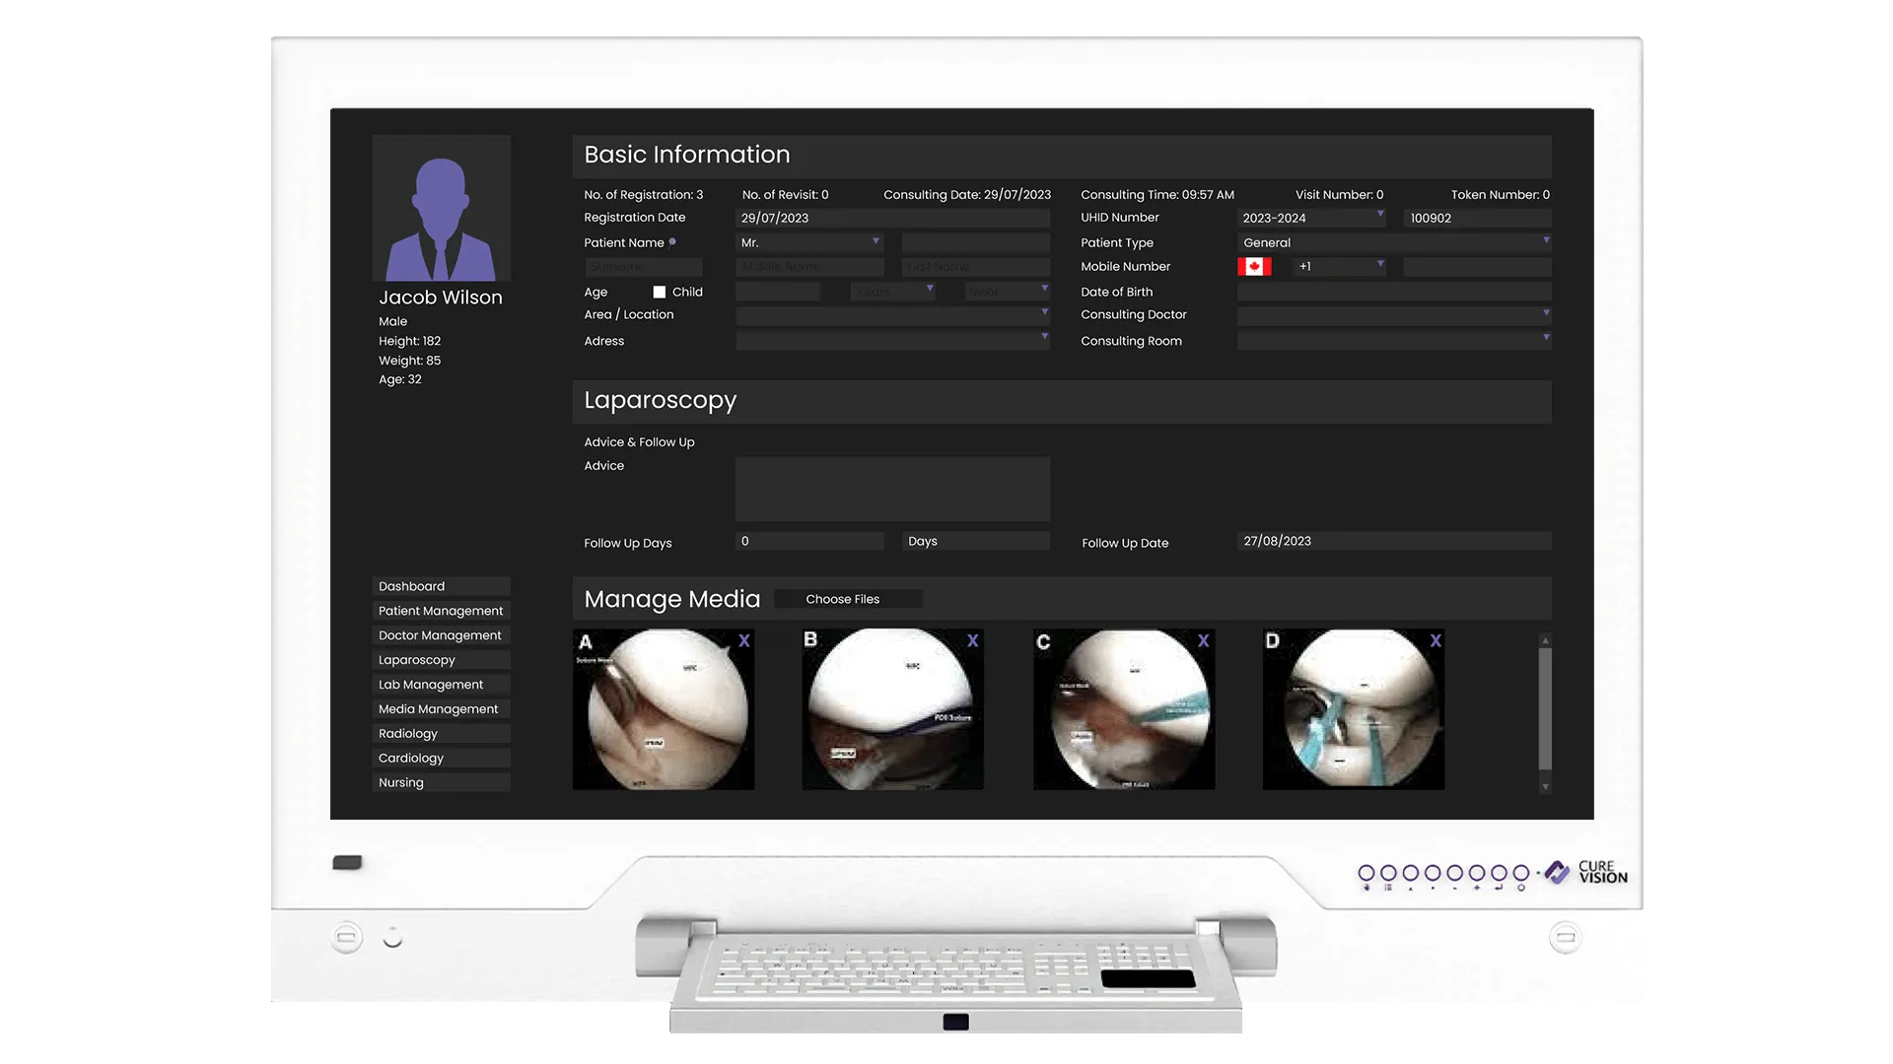Click the UHID number field showing 100902
The height and width of the screenshot is (1064, 1893).
[x=1477, y=218]
